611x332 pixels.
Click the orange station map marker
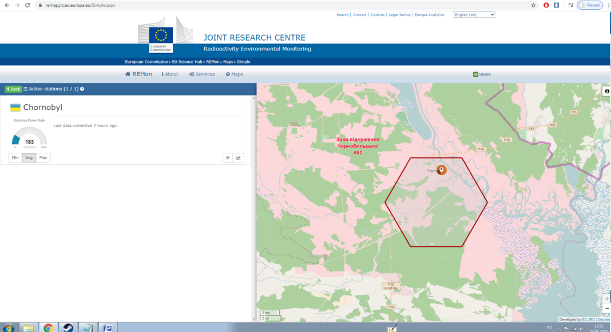(442, 170)
